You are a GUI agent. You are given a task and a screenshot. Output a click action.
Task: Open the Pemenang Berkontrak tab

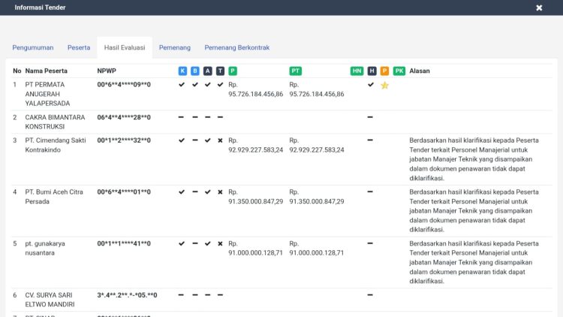point(236,47)
